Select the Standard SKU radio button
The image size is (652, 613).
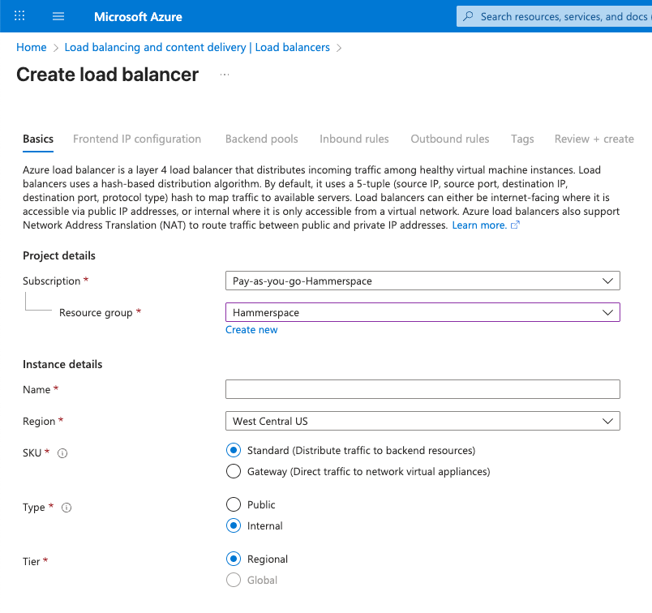tap(234, 450)
